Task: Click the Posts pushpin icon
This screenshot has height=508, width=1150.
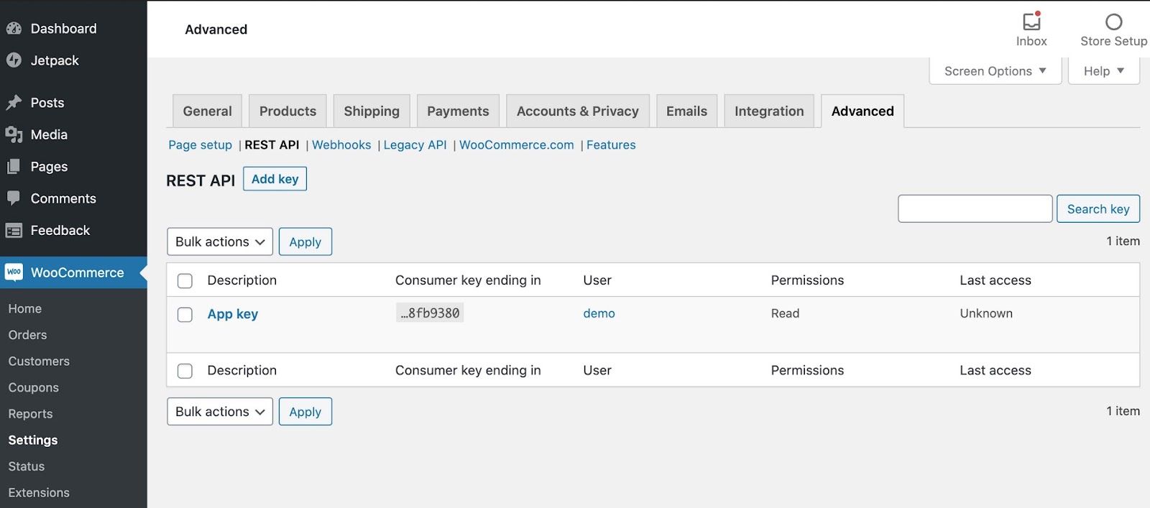Action: point(14,103)
